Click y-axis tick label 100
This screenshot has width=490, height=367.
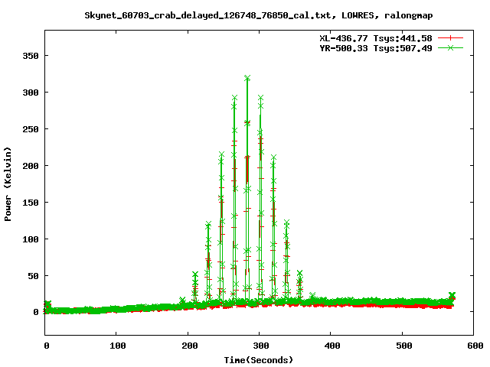coord(31,239)
